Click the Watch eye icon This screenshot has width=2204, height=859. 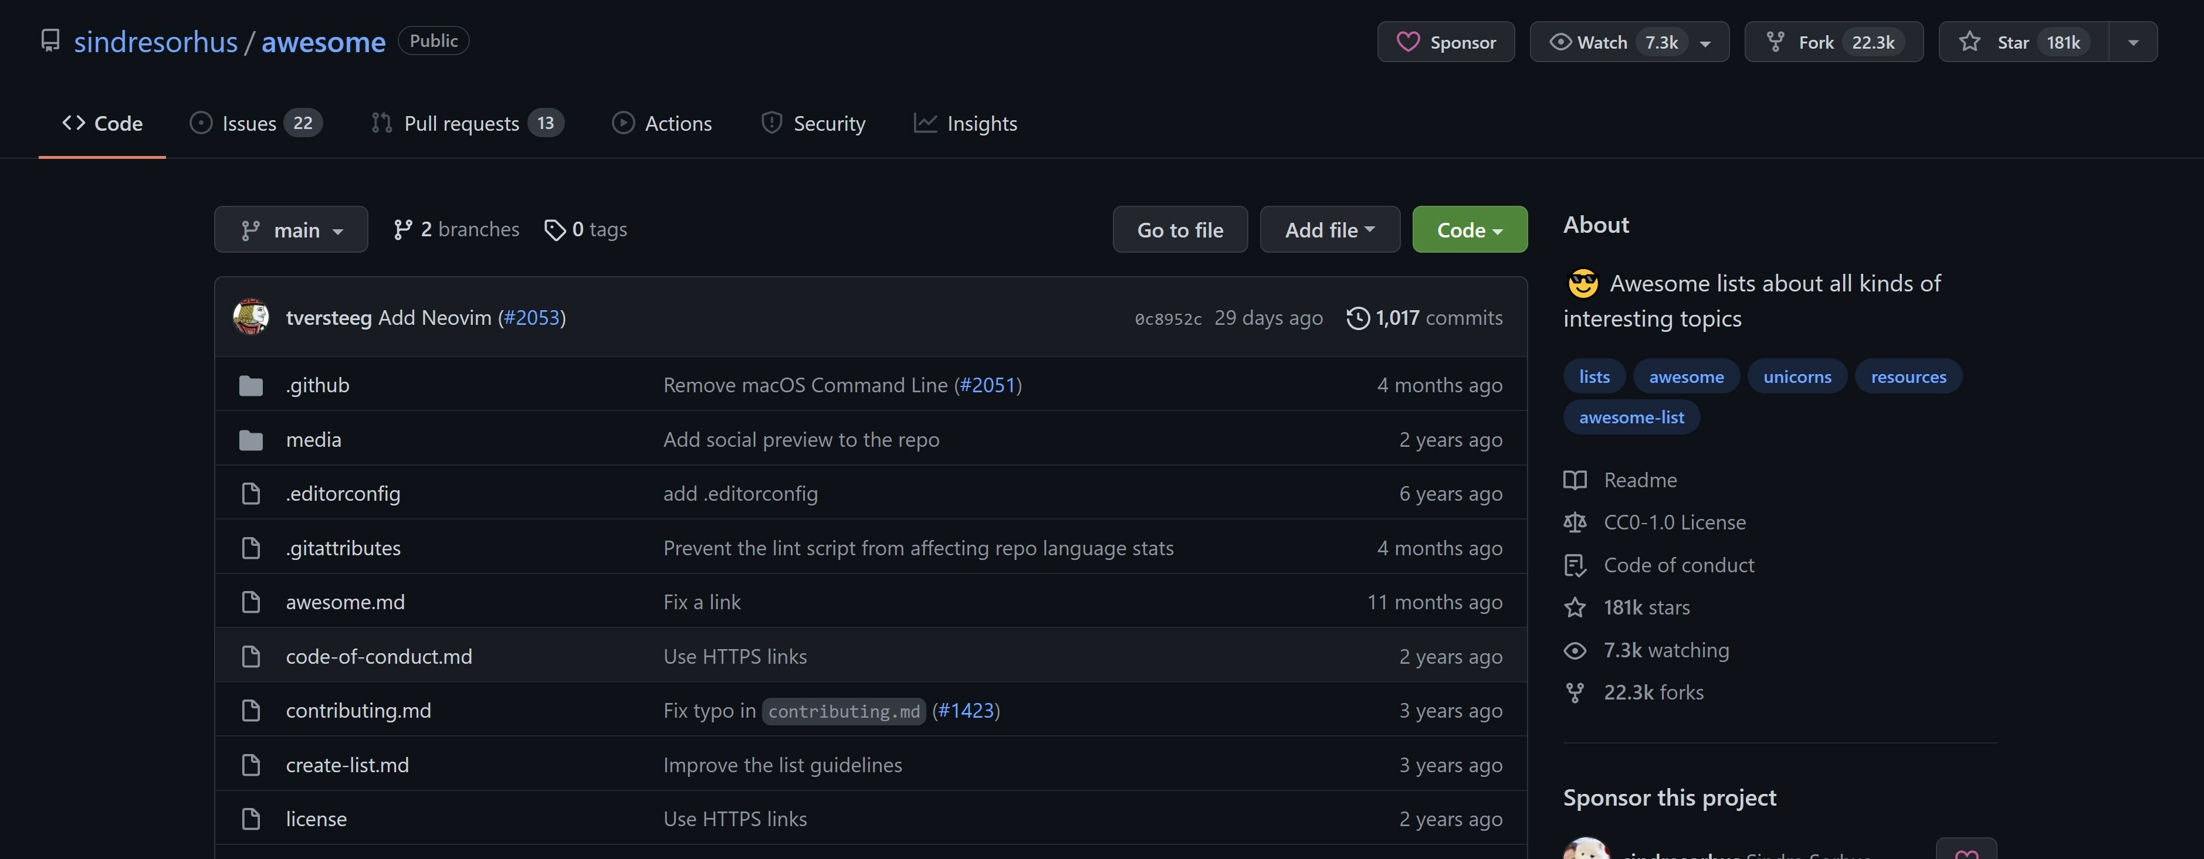pyautogui.click(x=1560, y=42)
